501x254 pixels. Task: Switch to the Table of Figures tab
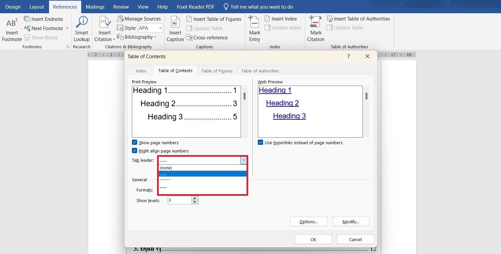point(217,71)
